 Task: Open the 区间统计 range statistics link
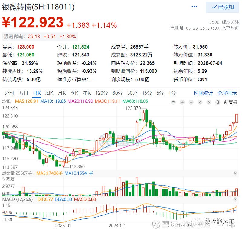[x=203, y=93]
